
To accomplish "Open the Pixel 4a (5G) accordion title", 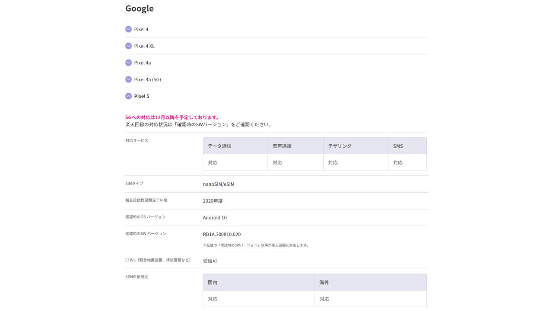I will click(147, 79).
